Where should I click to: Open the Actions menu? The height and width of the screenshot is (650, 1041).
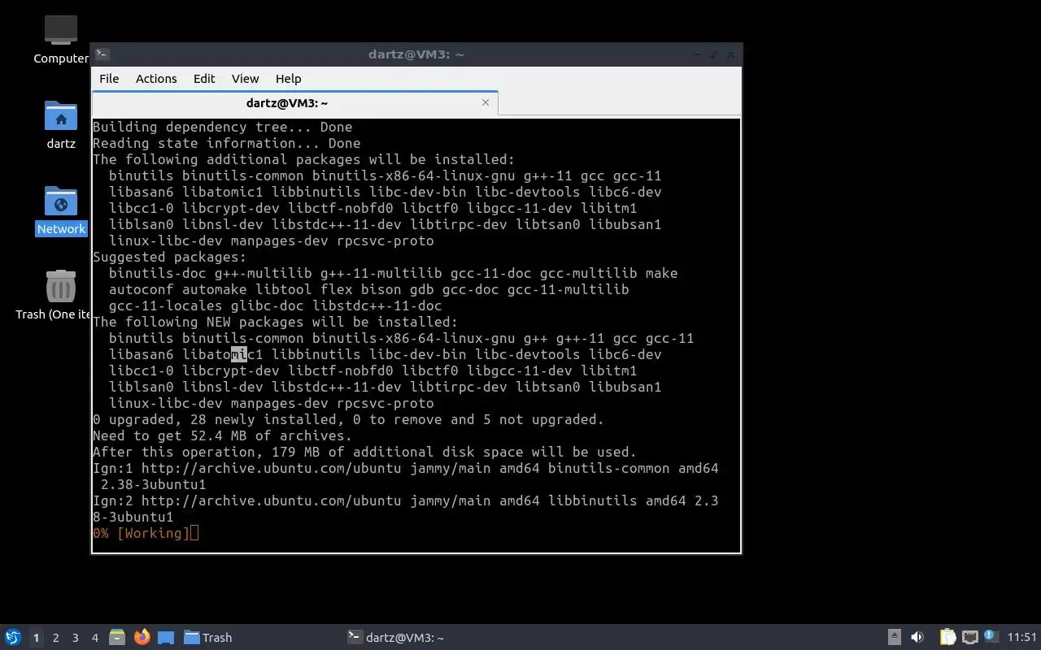[x=156, y=79]
